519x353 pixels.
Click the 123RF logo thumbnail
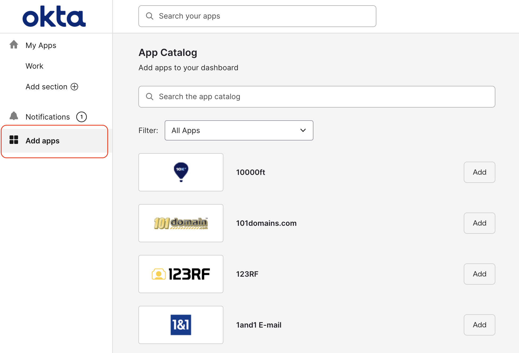point(181,274)
